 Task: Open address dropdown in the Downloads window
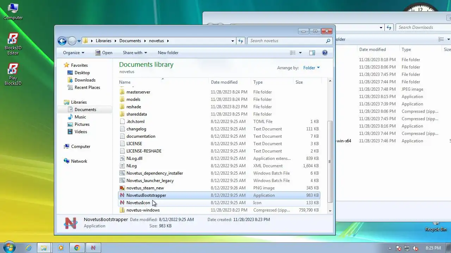click(381, 27)
